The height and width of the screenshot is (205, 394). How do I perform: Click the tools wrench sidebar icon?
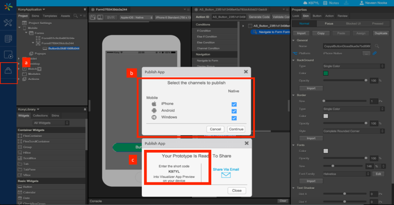click(8, 23)
